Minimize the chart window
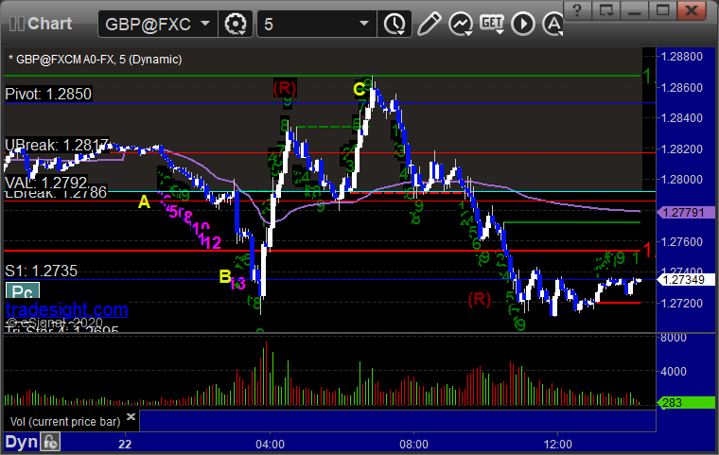The width and height of the screenshot is (719, 455). (634, 10)
